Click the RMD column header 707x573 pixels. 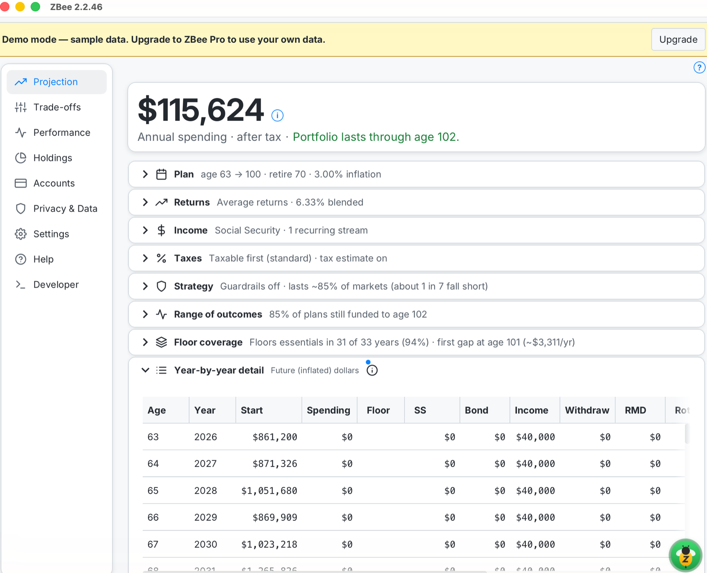click(x=640, y=410)
